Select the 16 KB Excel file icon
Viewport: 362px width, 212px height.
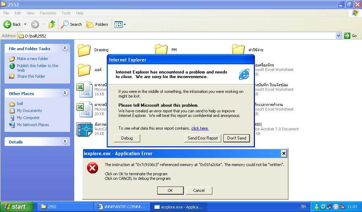pos(84,89)
